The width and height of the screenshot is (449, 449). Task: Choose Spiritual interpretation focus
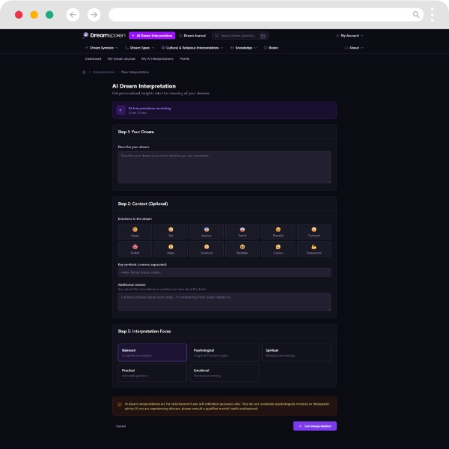296,352
